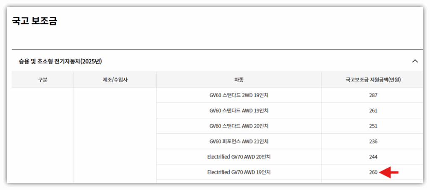Click the GV60 스탠다드 AWD 20인치 model cell
Screen dimensions: 430x190
pyautogui.click(x=239, y=126)
